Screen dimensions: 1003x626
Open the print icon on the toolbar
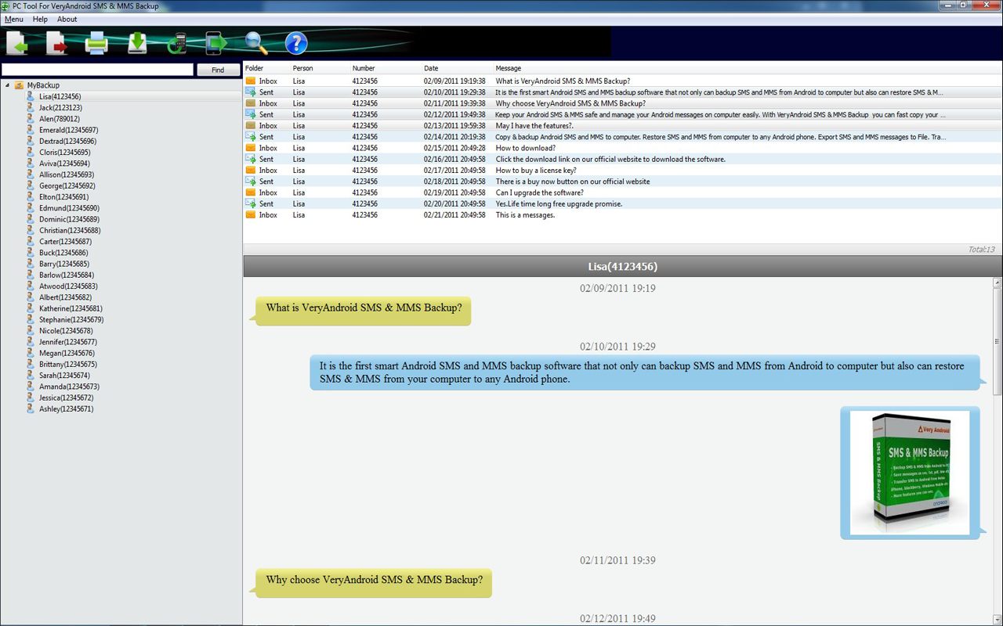click(96, 43)
